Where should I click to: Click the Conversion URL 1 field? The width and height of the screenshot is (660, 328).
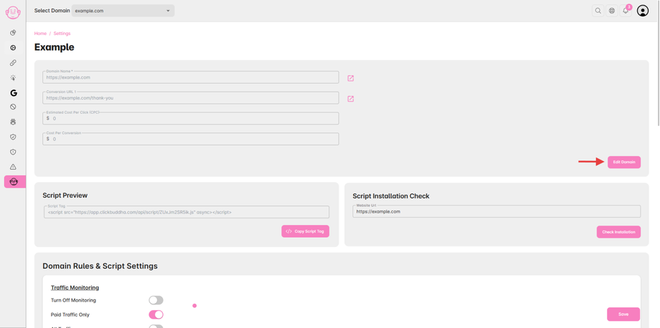coord(191,98)
